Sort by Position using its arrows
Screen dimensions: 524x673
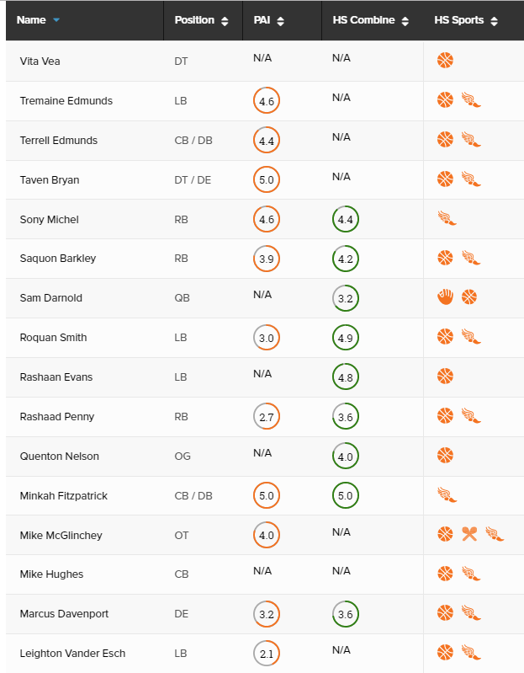pyautogui.click(x=225, y=21)
